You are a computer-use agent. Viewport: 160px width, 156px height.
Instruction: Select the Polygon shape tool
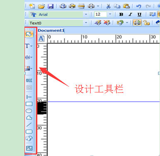pyautogui.click(x=29, y=118)
